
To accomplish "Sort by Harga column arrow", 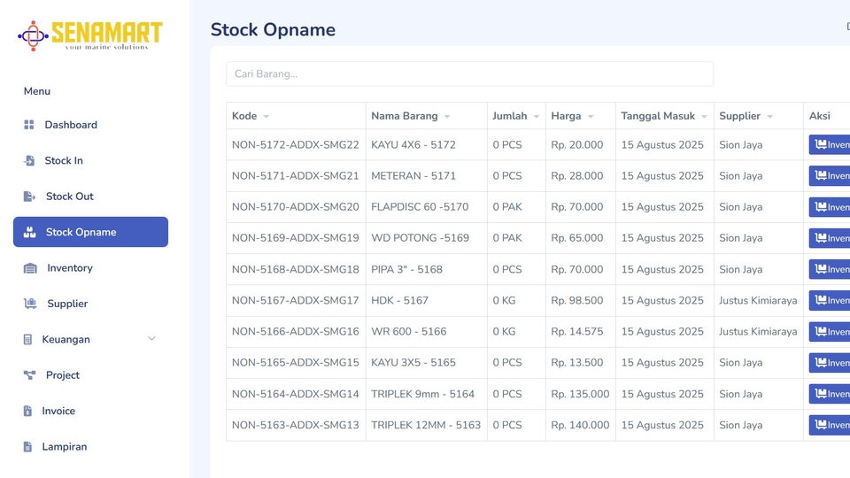I will point(591,117).
